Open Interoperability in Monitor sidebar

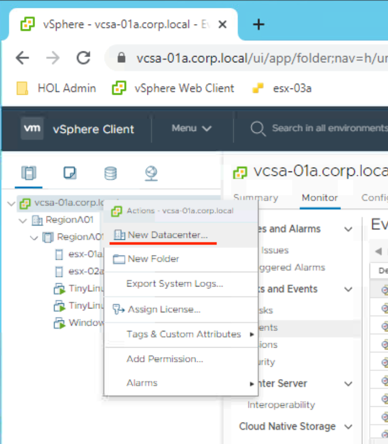pos(281,405)
